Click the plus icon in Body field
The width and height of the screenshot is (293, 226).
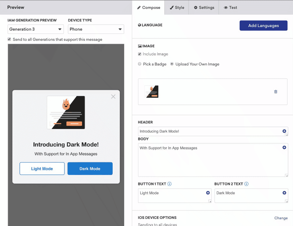tap(284, 148)
